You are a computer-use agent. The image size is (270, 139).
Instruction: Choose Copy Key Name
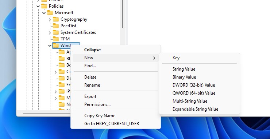(x=116, y=116)
